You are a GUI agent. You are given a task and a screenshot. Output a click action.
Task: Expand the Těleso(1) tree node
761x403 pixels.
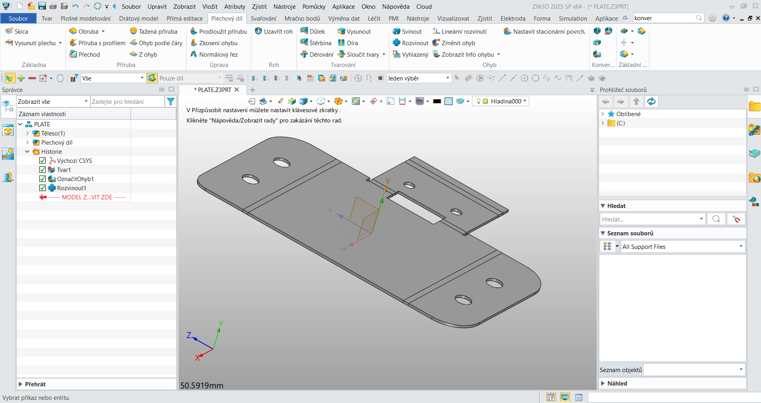[27, 133]
